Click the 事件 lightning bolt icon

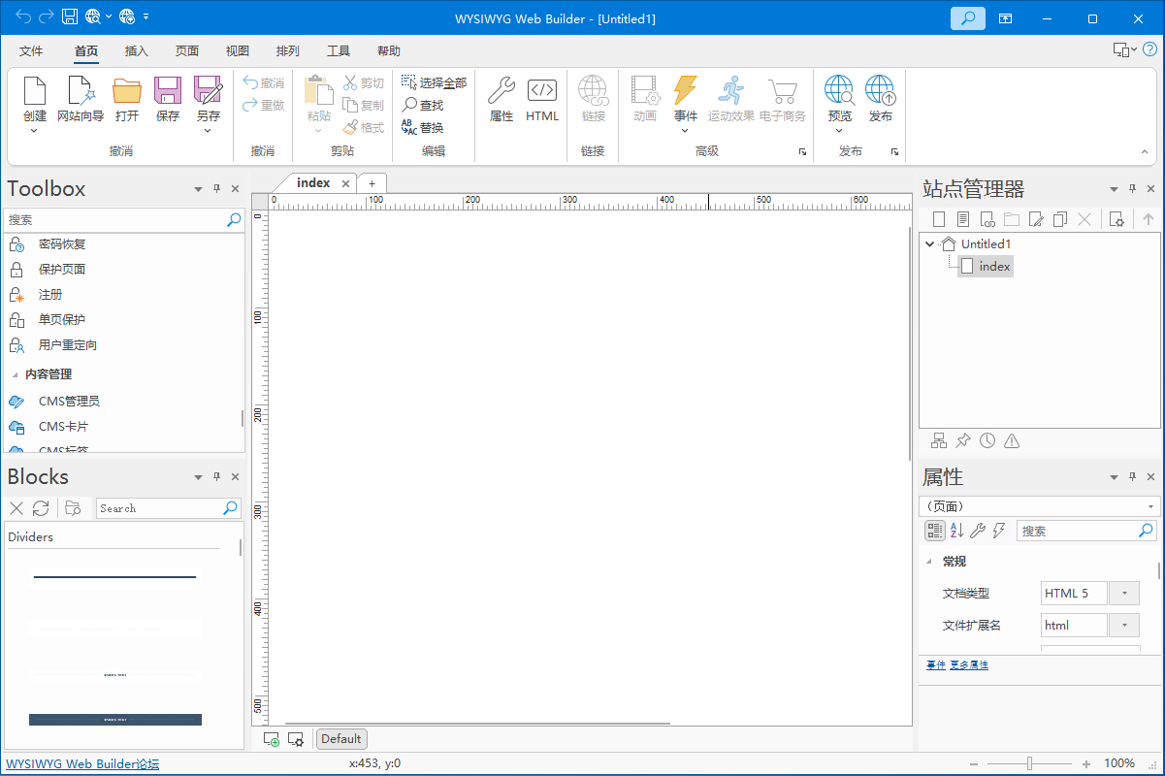(x=686, y=90)
